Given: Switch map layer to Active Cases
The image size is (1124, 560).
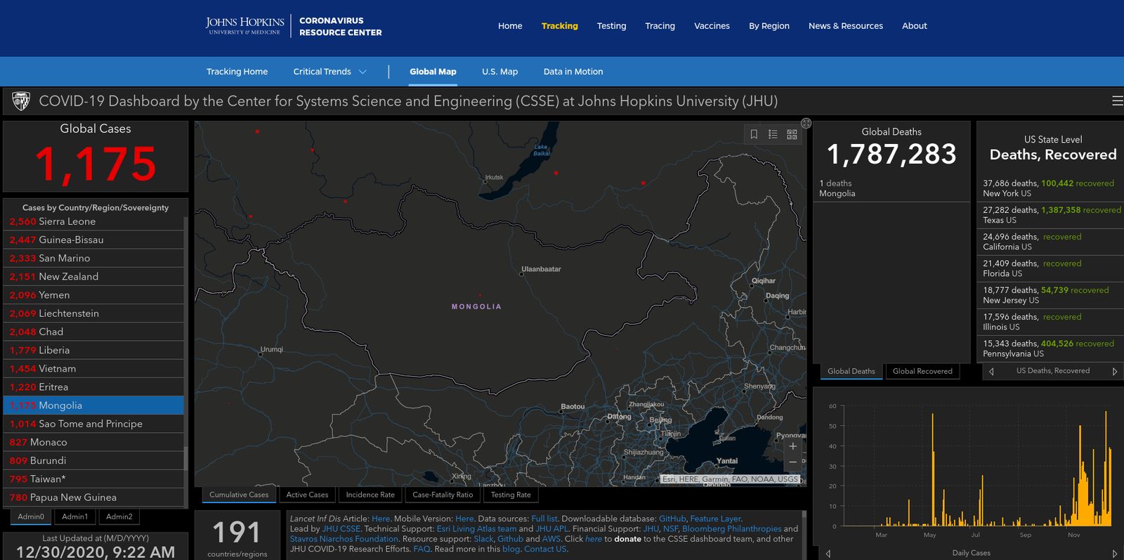Looking at the screenshot, I should 307,495.
